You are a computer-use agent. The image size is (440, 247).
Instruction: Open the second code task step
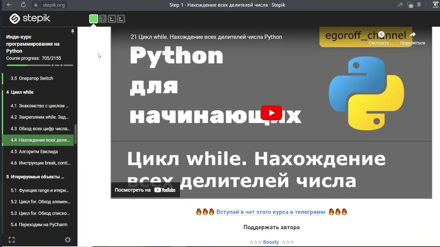pyautogui.click(x=121, y=19)
